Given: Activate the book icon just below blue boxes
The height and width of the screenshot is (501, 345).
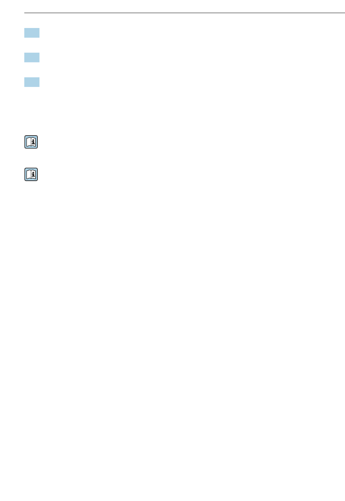Looking at the screenshot, I should [31, 142].
